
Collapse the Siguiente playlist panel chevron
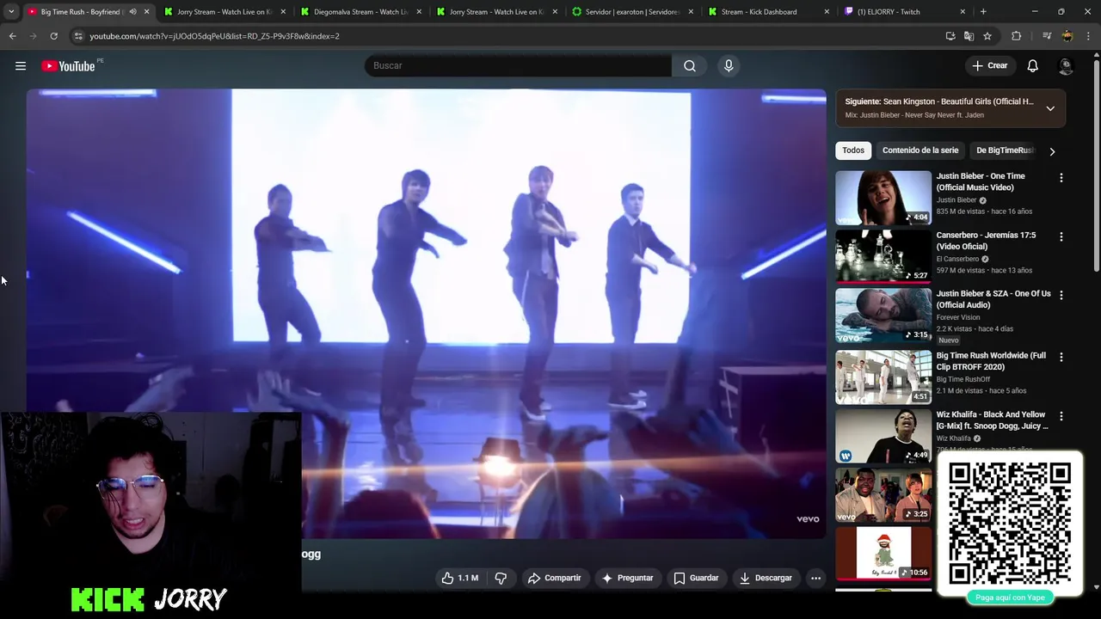[x=1050, y=108]
